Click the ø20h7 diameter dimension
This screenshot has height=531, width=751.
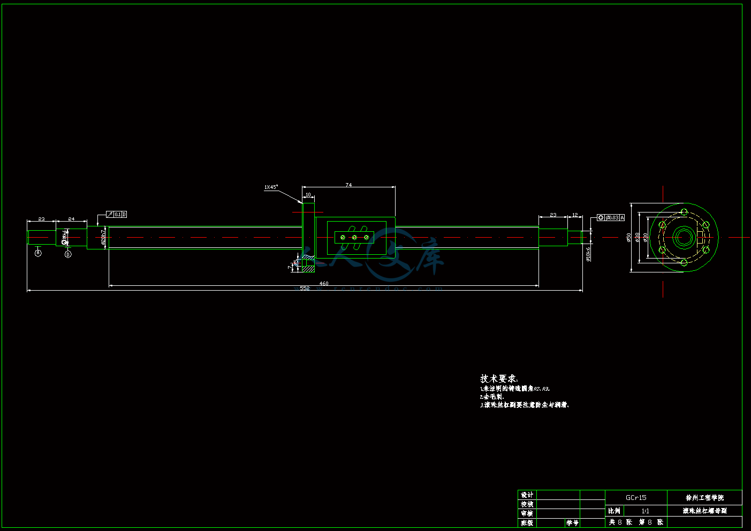coord(103,237)
